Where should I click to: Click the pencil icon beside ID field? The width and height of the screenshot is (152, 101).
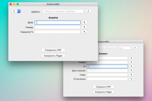pos(131,66)
